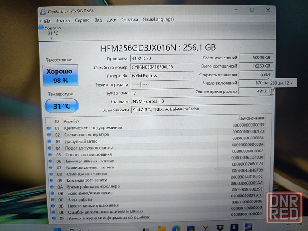Click the ID column header

(57, 121)
